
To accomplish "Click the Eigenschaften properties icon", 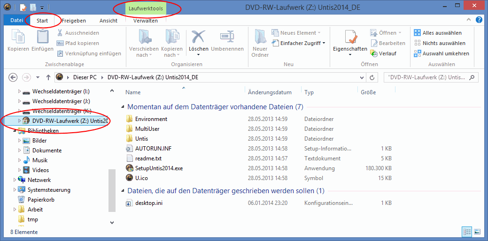I will tap(350, 38).
